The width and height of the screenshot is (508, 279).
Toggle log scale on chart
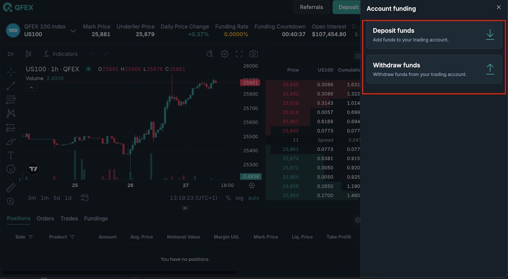239,198
